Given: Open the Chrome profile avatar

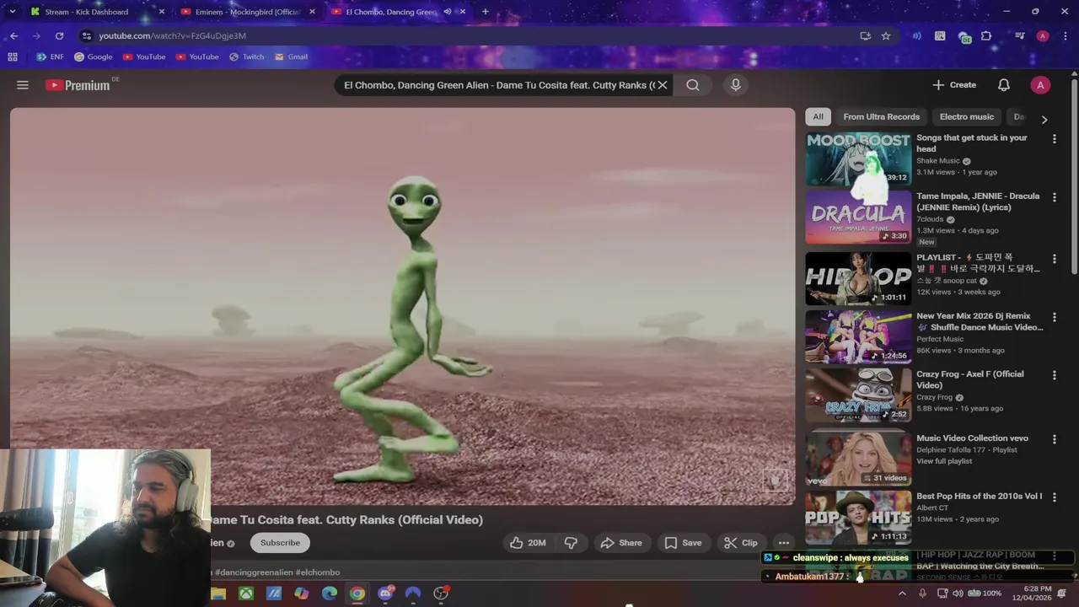Looking at the screenshot, I should coord(1043,36).
